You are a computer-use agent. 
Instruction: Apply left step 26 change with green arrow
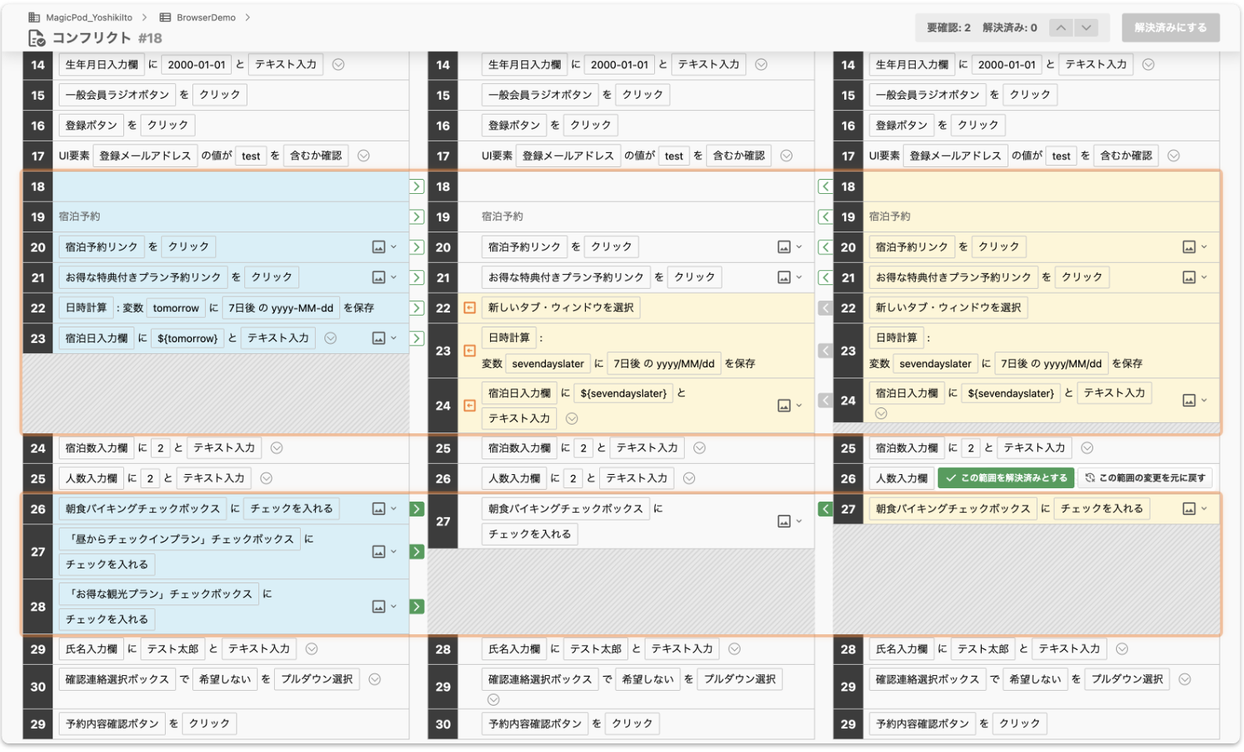pos(417,509)
